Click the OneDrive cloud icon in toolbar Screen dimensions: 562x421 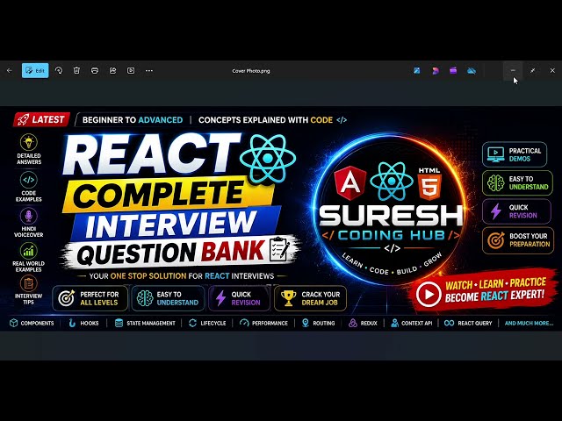click(472, 71)
